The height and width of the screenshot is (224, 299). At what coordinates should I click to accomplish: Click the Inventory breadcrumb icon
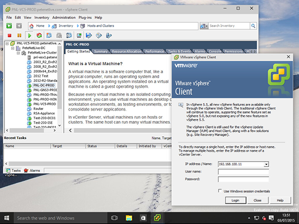(x=54, y=26)
